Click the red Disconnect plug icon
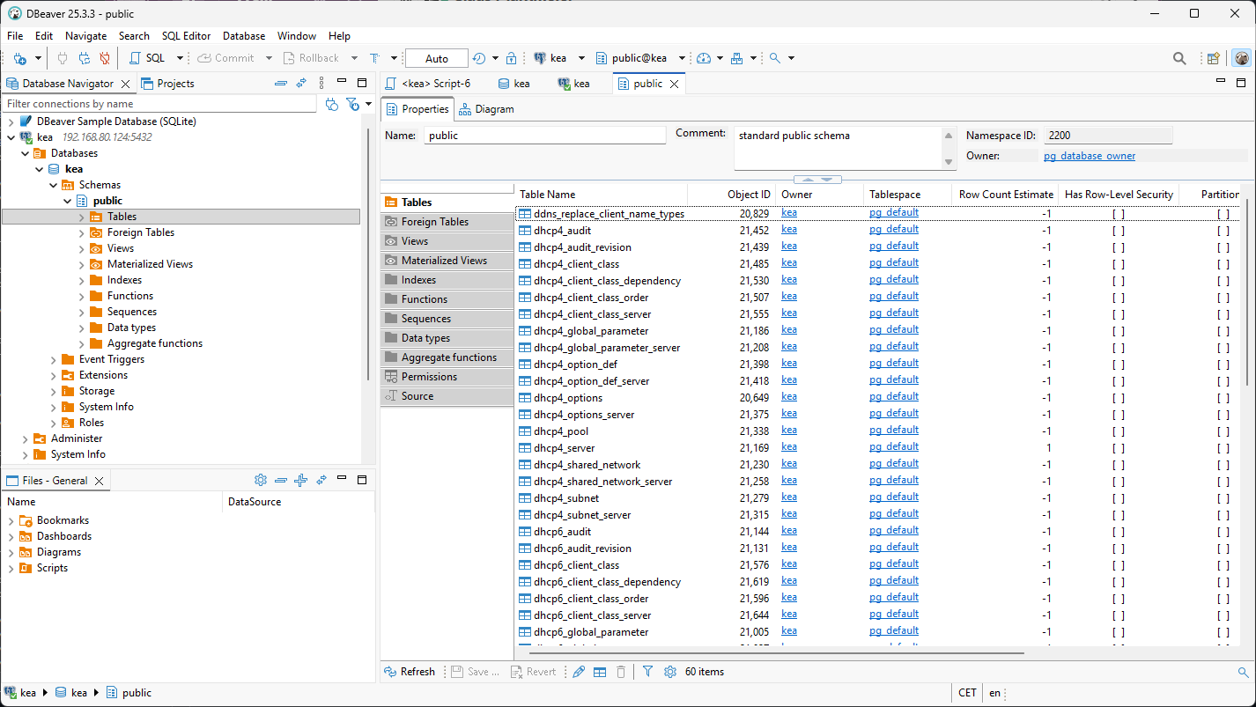 105,58
